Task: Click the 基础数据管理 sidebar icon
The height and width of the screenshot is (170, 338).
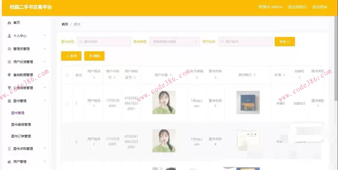Action: pos(9,75)
